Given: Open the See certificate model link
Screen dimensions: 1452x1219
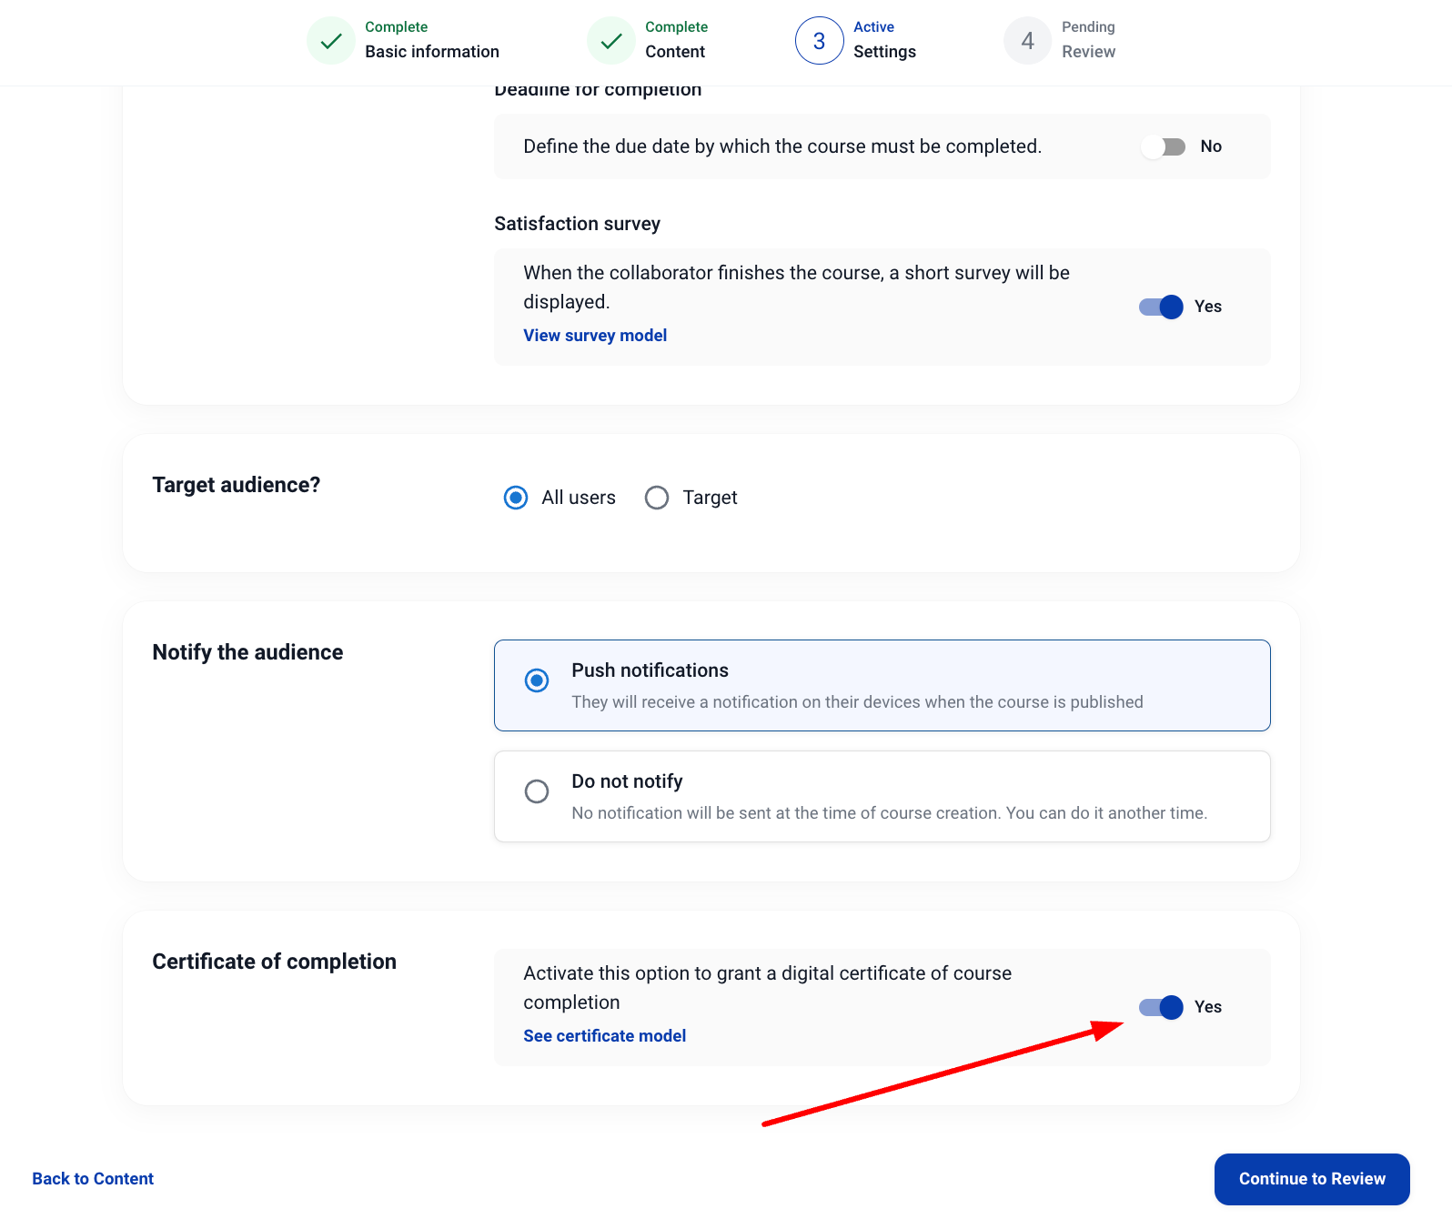Looking at the screenshot, I should [x=604, y=1036].
